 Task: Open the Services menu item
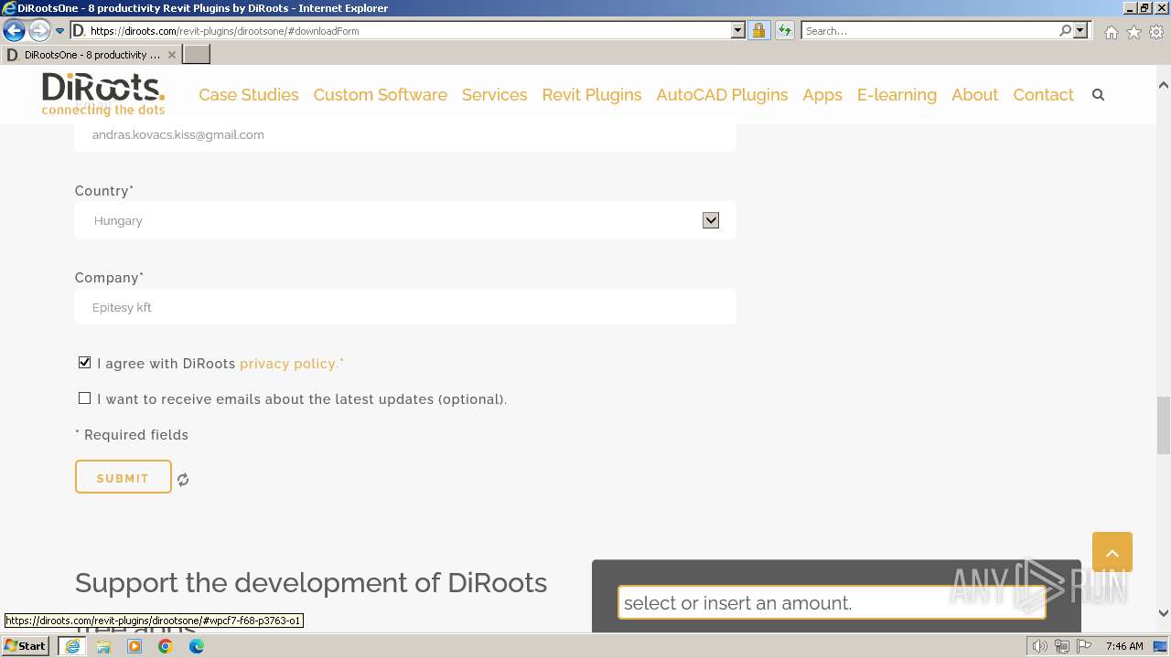pyautogui.click(x=495, y=95)
